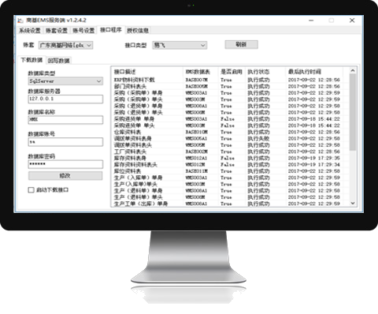The image size is (378, 314).
Task: Open the 账套 dropdown
Action: (x=66, y=45)
